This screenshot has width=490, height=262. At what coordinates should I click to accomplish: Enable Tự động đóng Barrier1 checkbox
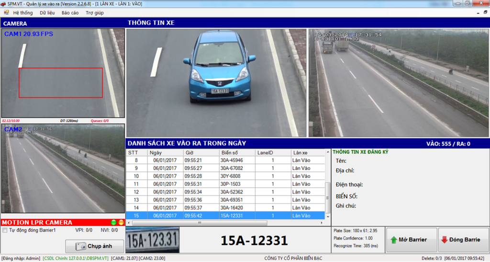coord(5,230)
